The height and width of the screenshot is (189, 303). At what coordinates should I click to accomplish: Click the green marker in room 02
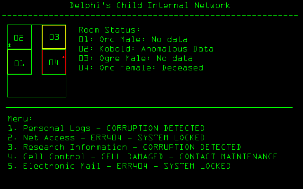coord(9,45)
